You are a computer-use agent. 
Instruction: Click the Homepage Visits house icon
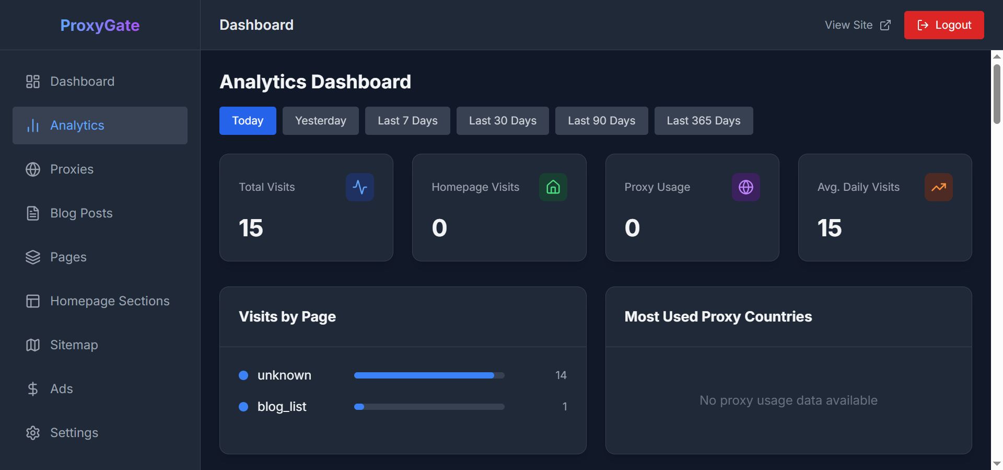[553, 187]
